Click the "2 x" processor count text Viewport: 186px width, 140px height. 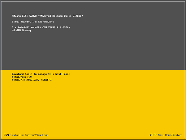(14, 28)
